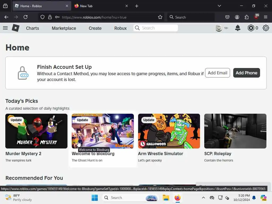Click the Firefox search box

(191, 17)
